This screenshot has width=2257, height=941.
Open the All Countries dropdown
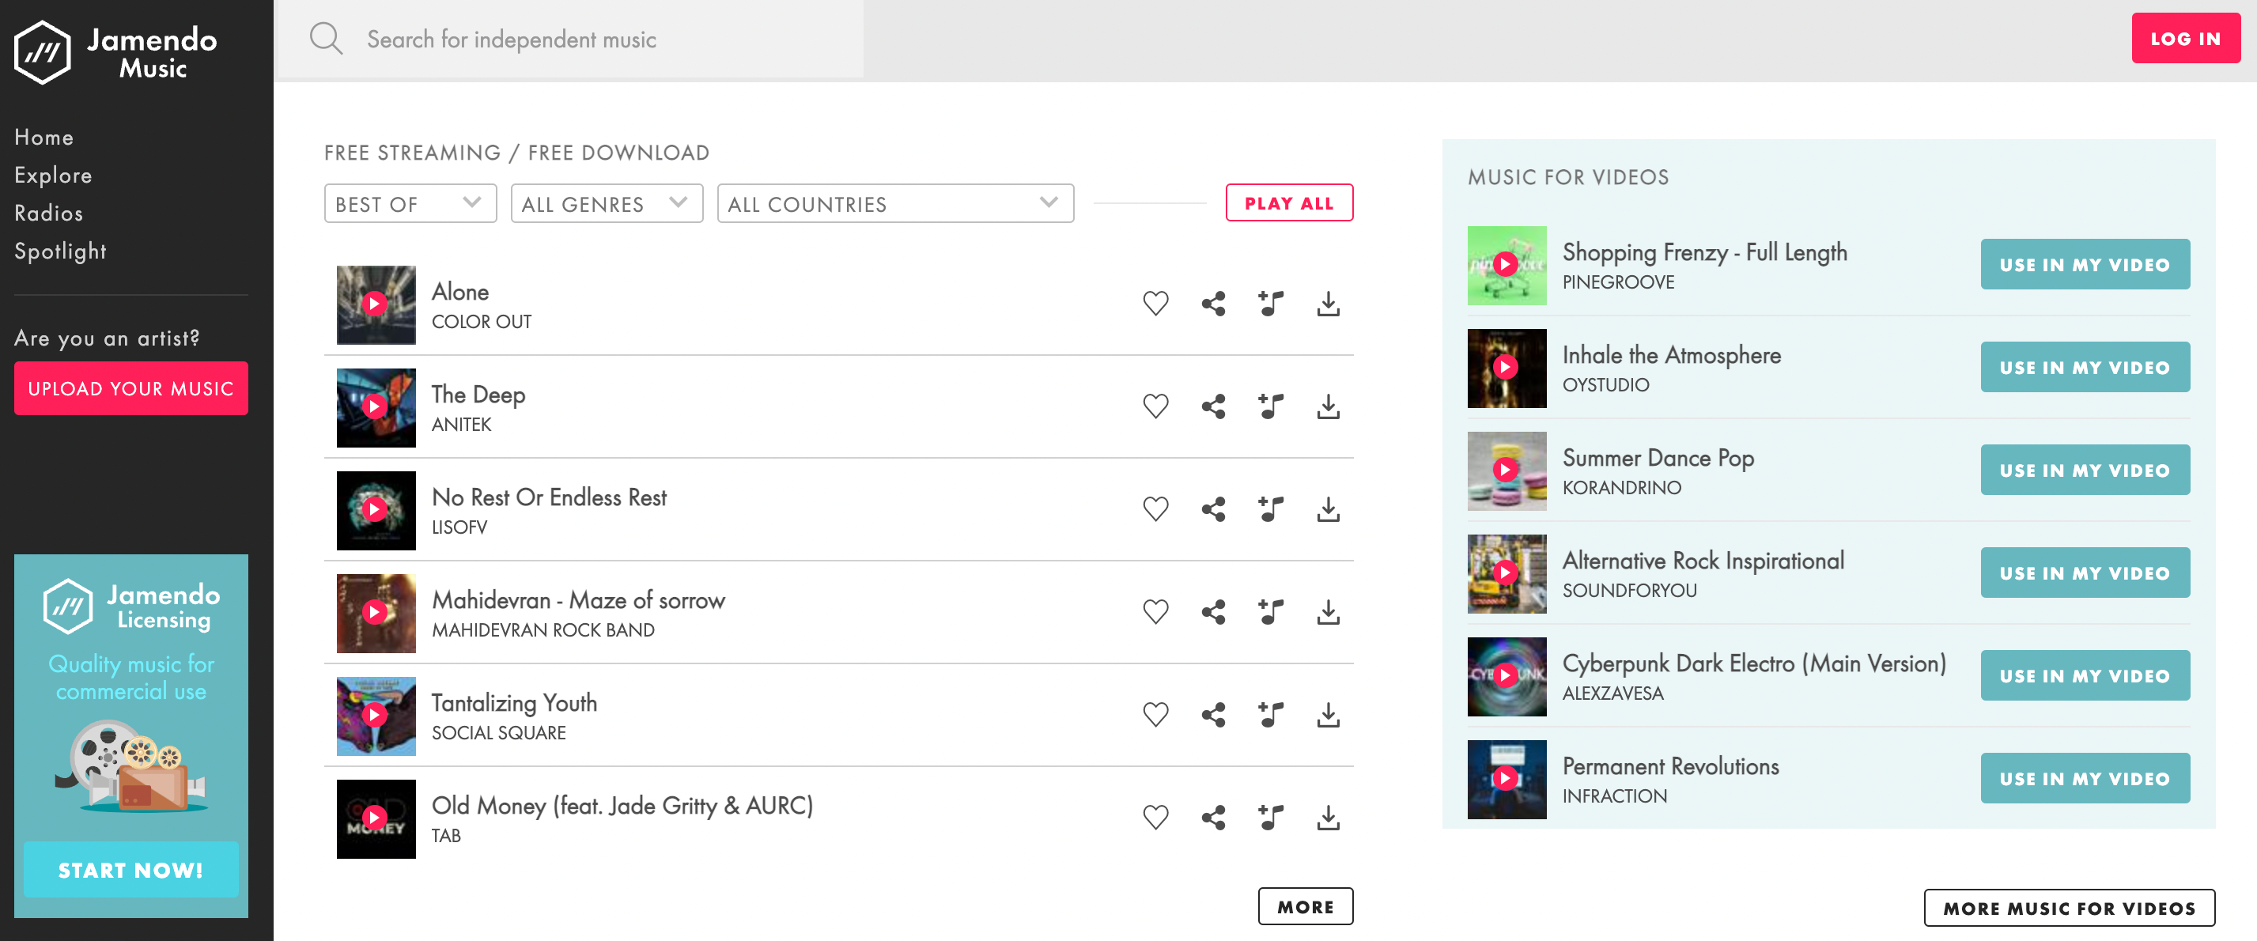(x=894, y=203)
